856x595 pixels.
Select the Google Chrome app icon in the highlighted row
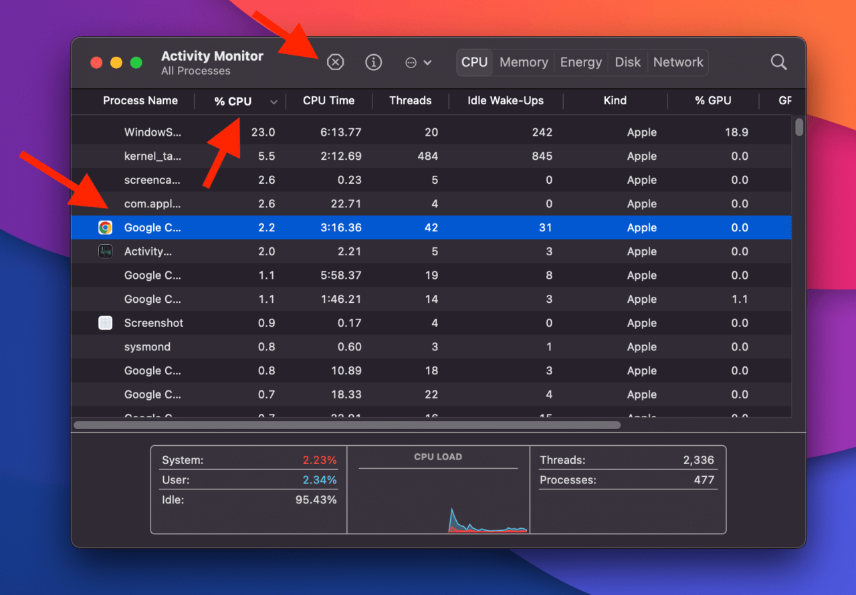(105, 227)
